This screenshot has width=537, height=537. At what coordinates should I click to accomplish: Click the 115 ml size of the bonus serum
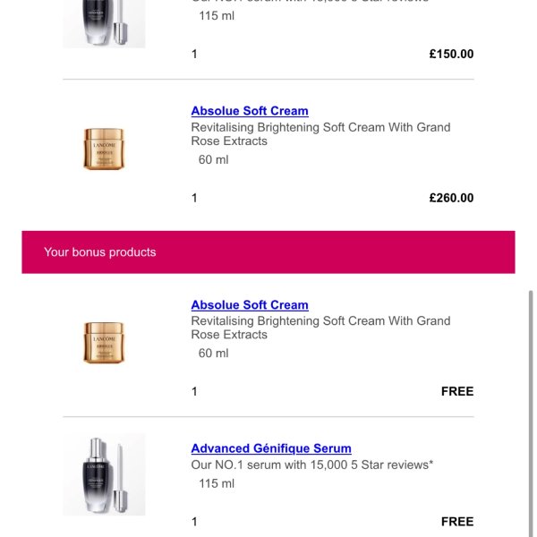point(217,484)
